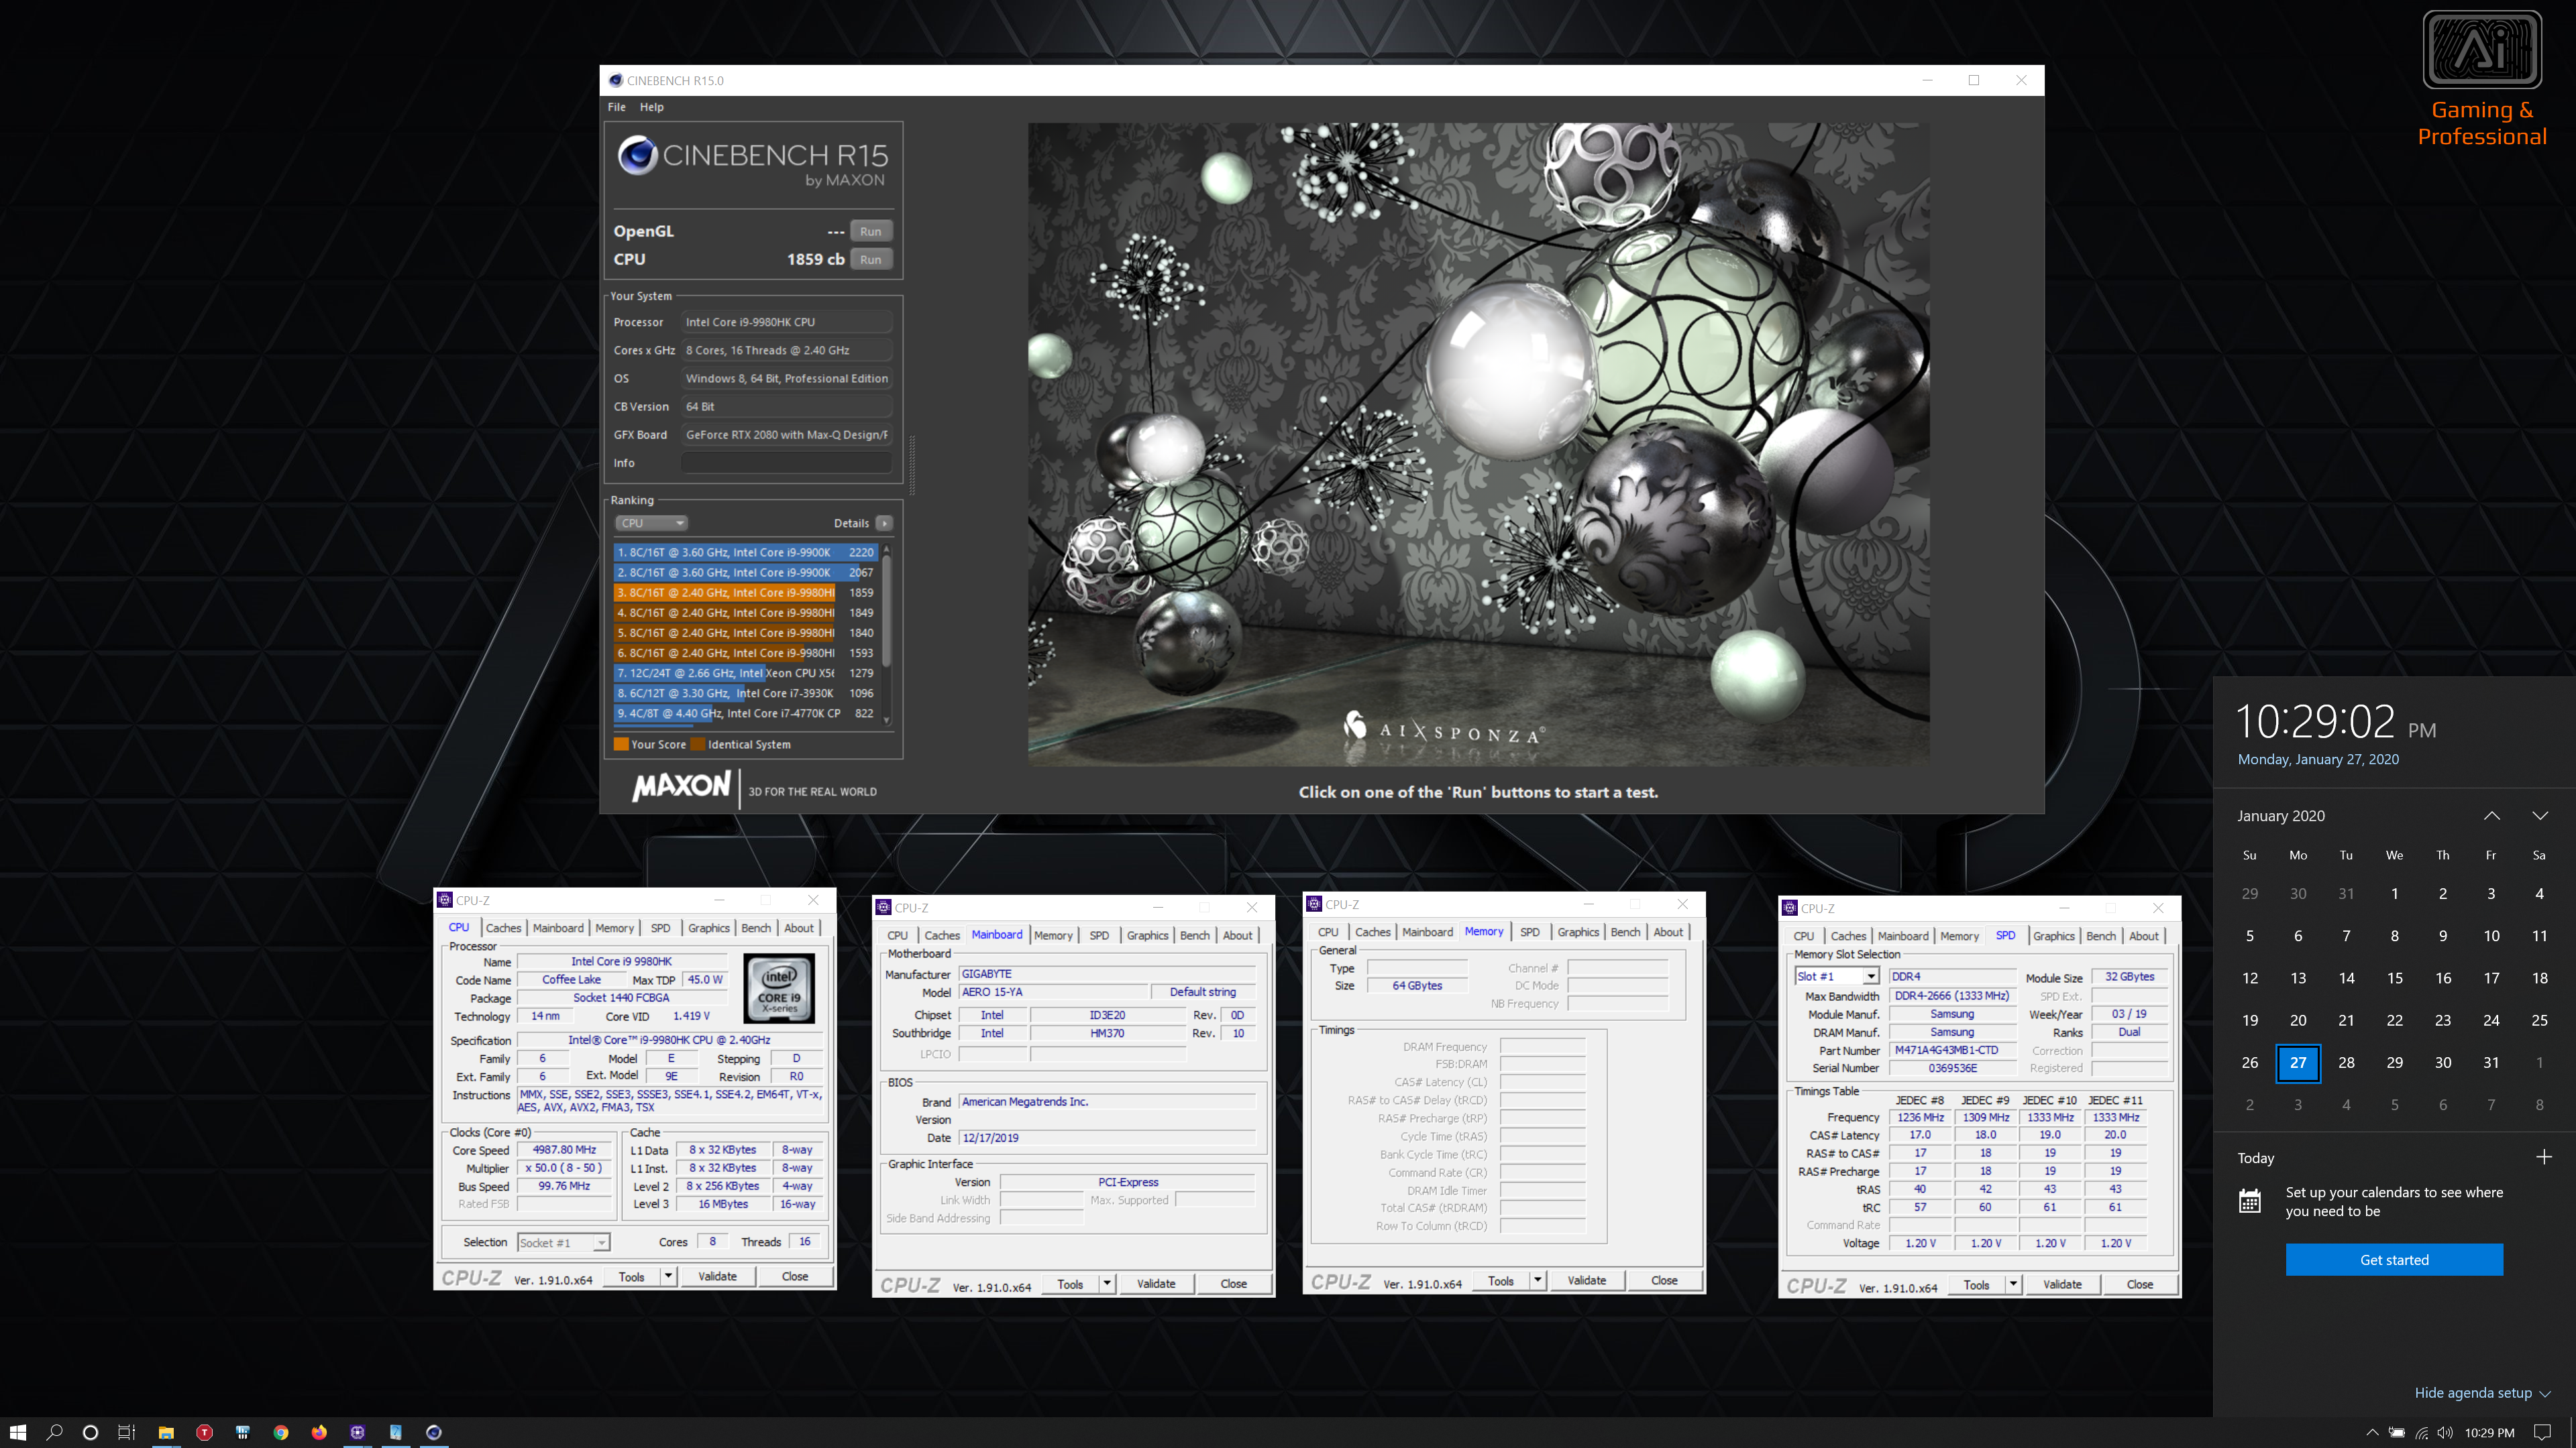Click Tools button in SPD CPU-Z window
The image size is (2576, 1448).
[x=1976, y=1284]
